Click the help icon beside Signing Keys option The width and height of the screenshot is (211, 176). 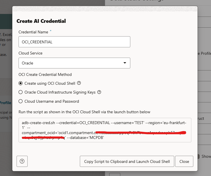pos(99,92)
